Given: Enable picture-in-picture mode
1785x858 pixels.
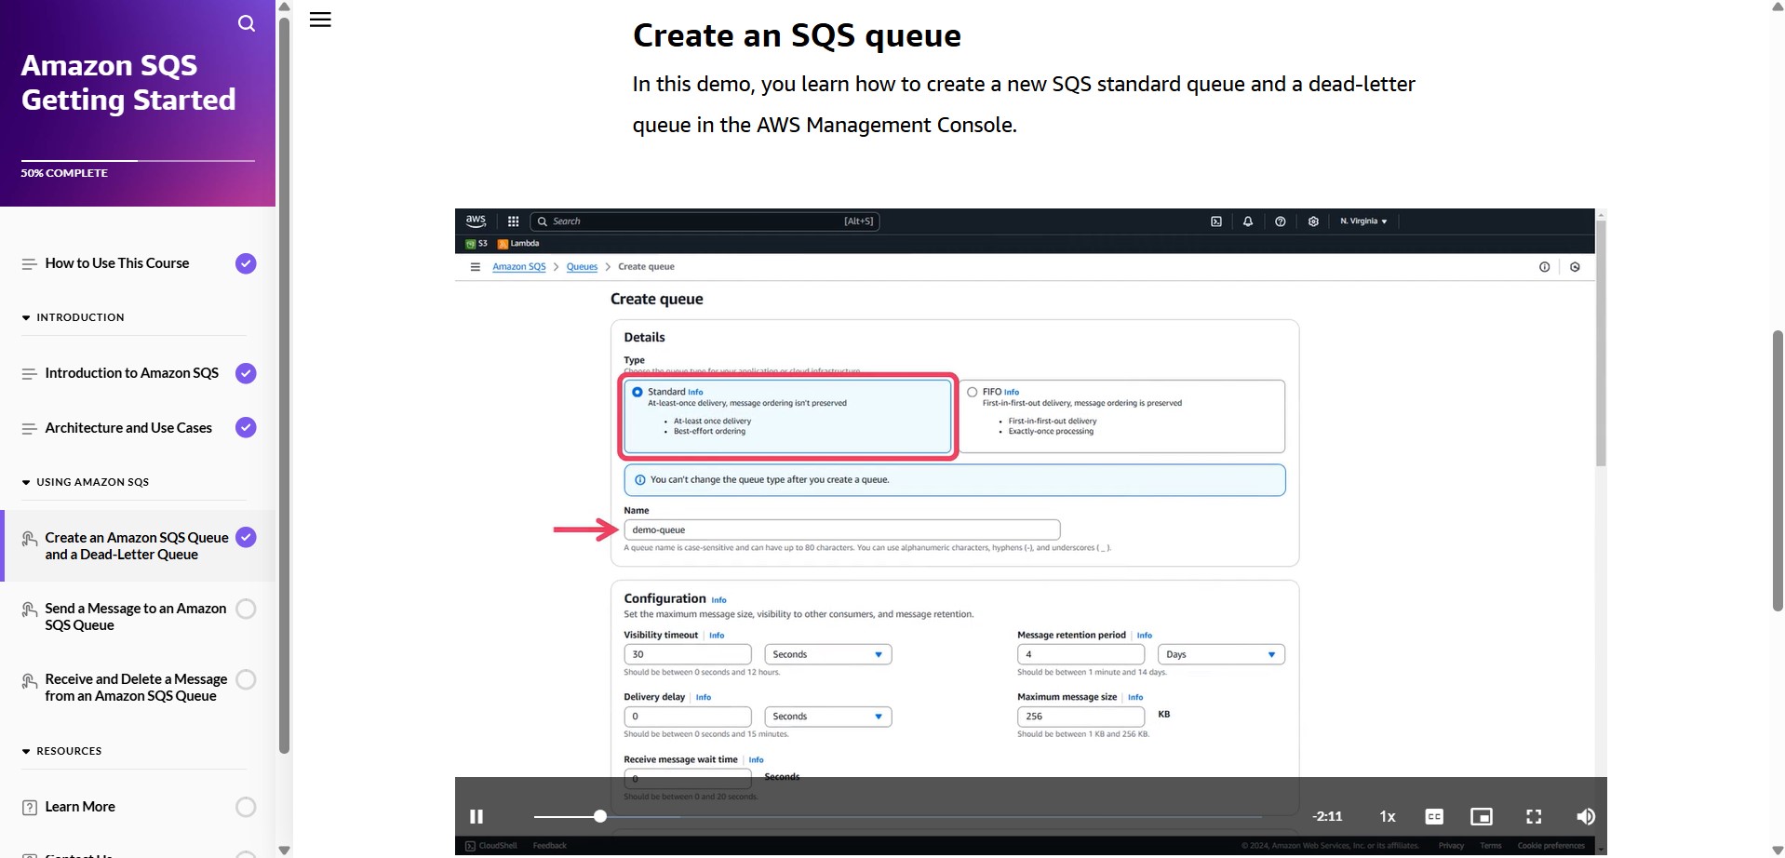Looking at the screenshot, I should click(1481, 816).
